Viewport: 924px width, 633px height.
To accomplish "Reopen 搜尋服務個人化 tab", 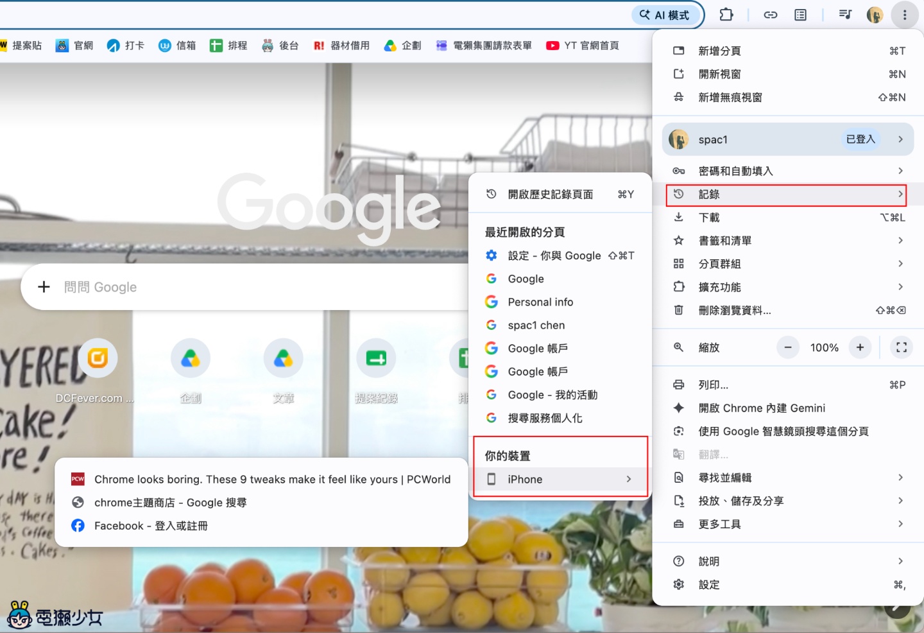I will coord(560,418).
